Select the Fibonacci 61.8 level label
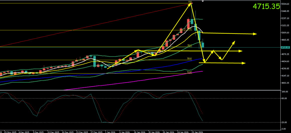 [189, 72]
